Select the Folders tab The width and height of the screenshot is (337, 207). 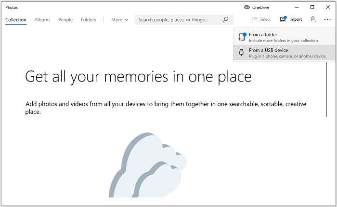pyautogui.click(x=89, y=20)
